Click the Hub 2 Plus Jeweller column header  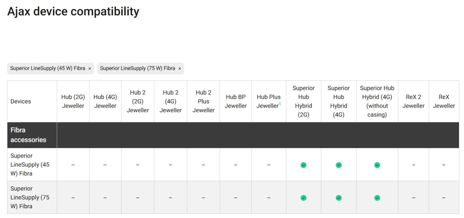[x=203, y=101]
